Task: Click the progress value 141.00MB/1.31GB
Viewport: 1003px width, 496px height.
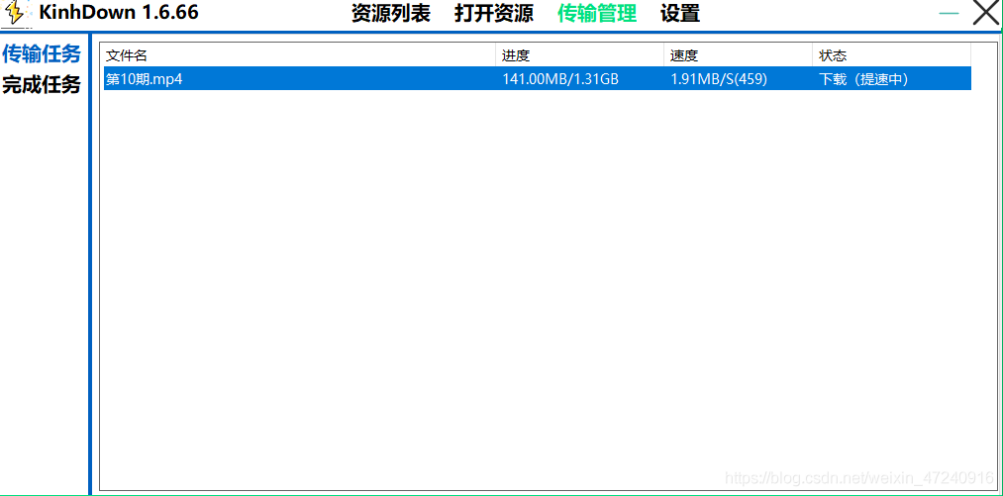Action: point(560,79)
